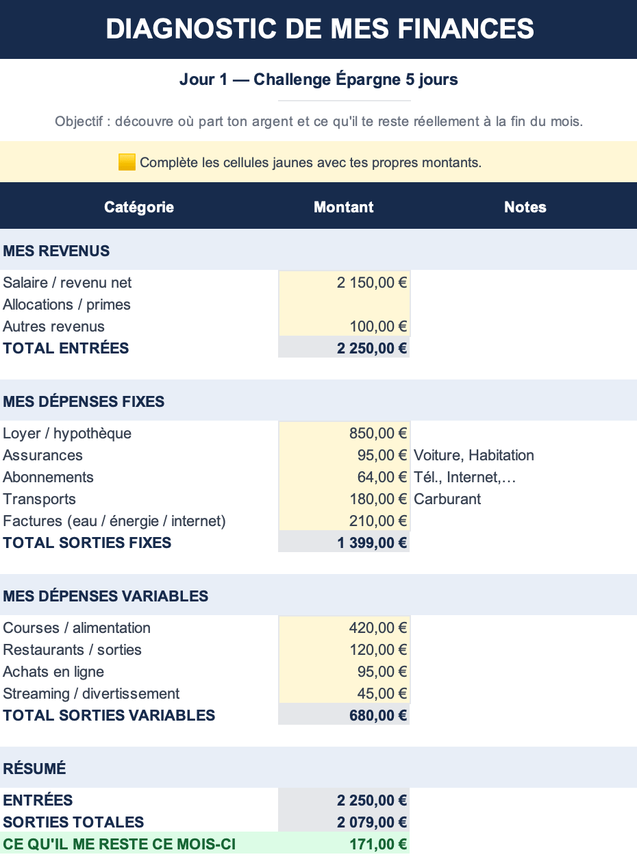Screen dimensions: 637x859
Task: Click the Courses / alimentation label
Action: pos(77,627)
